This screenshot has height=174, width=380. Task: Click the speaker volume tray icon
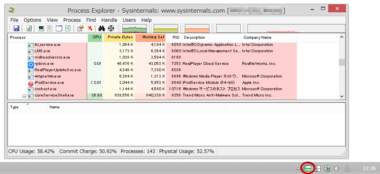click(336, 168)
